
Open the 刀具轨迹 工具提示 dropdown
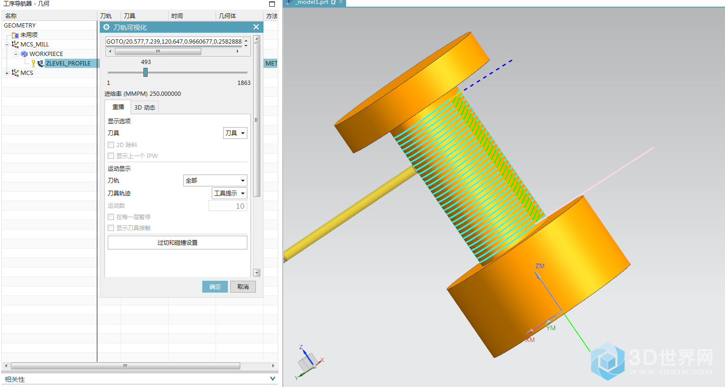(x=229, y=193)
